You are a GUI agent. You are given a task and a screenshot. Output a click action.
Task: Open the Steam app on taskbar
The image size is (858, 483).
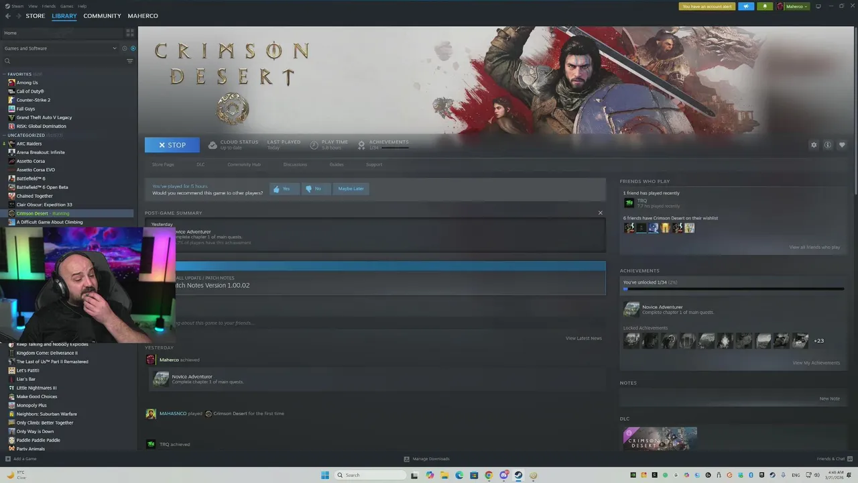tap(518, 475)
